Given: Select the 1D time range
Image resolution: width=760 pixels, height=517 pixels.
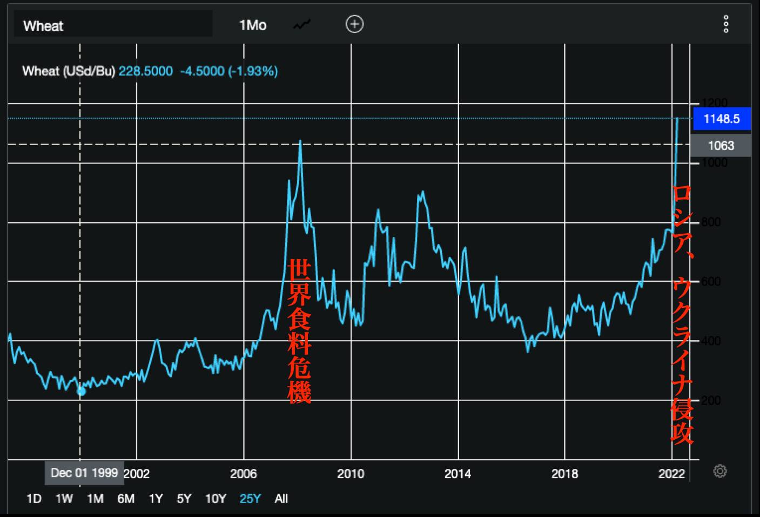Looking at the screenshot, I should click(33, 499).
